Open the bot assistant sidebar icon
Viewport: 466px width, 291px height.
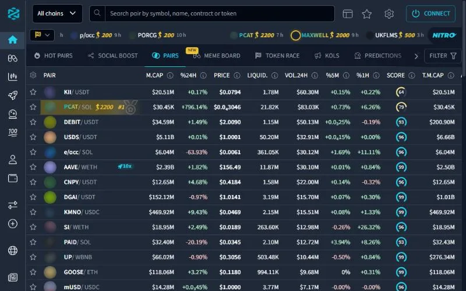[12, 114]
